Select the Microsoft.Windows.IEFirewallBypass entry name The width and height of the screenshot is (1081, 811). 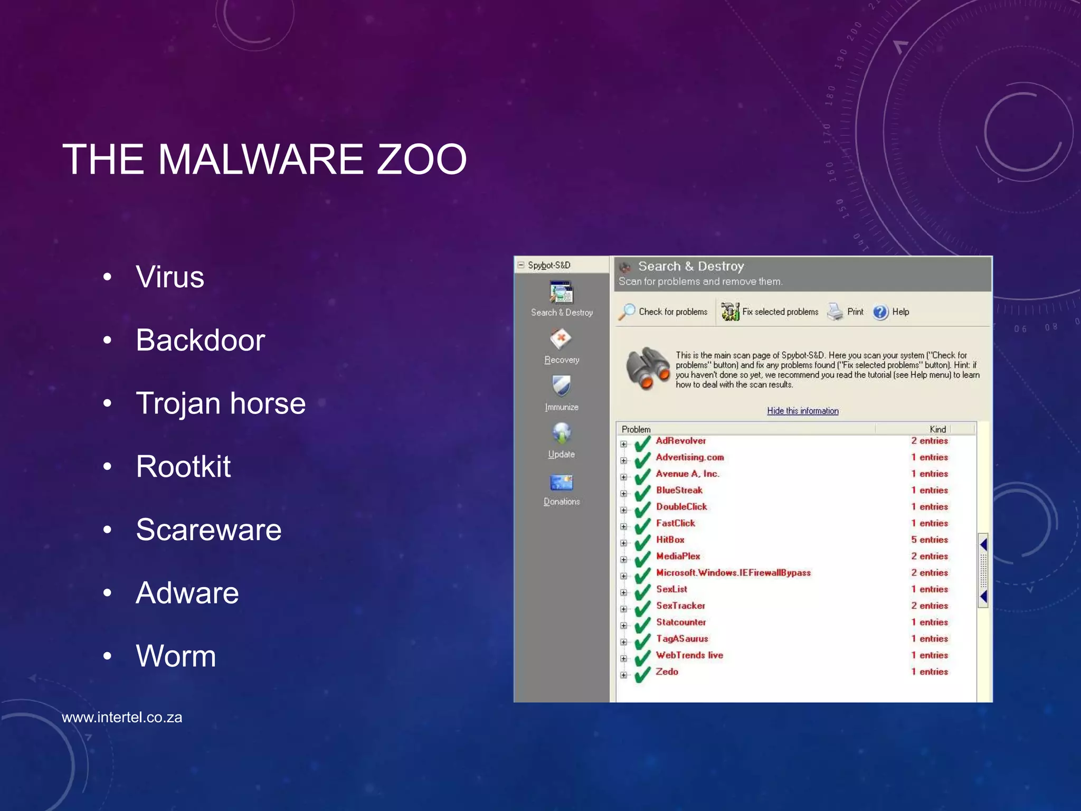(x=733, y=572)
